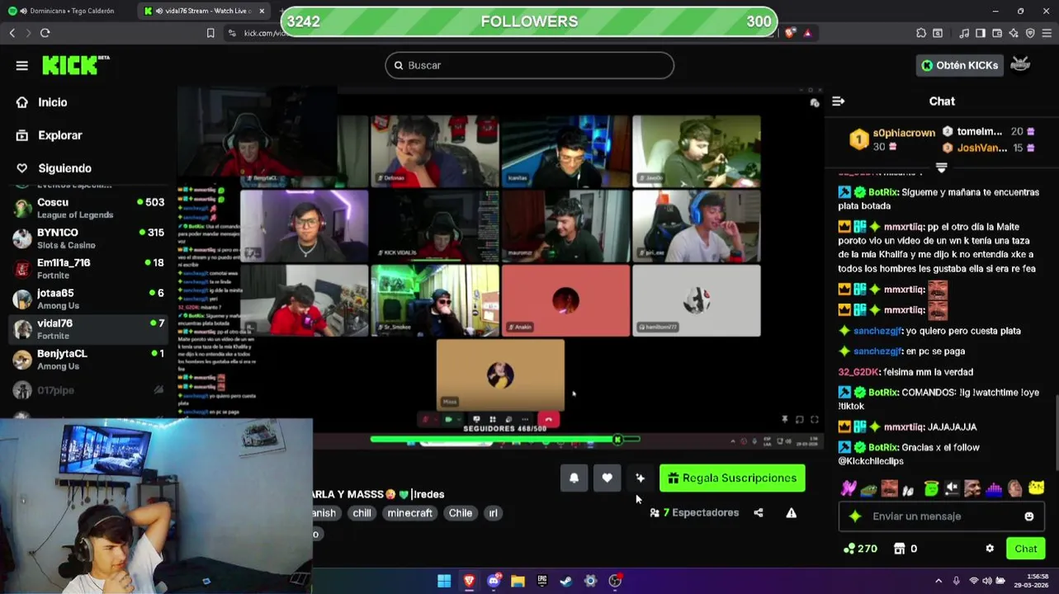Image resolution: width=1059 pixels, height=594 pixels.
Task: Go back in browser
Action: (x=12, y=33)
